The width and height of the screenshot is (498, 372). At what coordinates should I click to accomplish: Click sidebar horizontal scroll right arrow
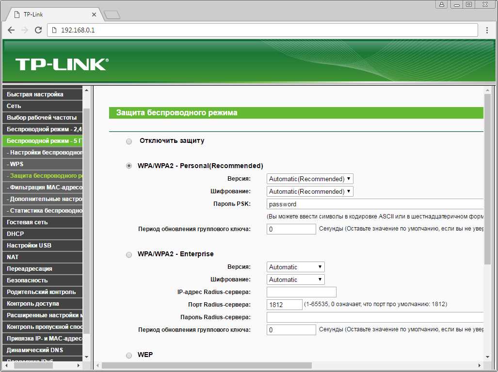click(79, 366)
